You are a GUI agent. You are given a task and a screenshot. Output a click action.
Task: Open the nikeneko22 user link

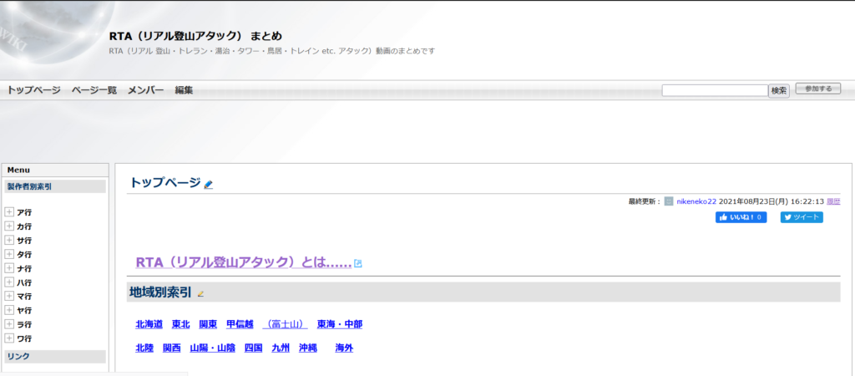point(696,201)
